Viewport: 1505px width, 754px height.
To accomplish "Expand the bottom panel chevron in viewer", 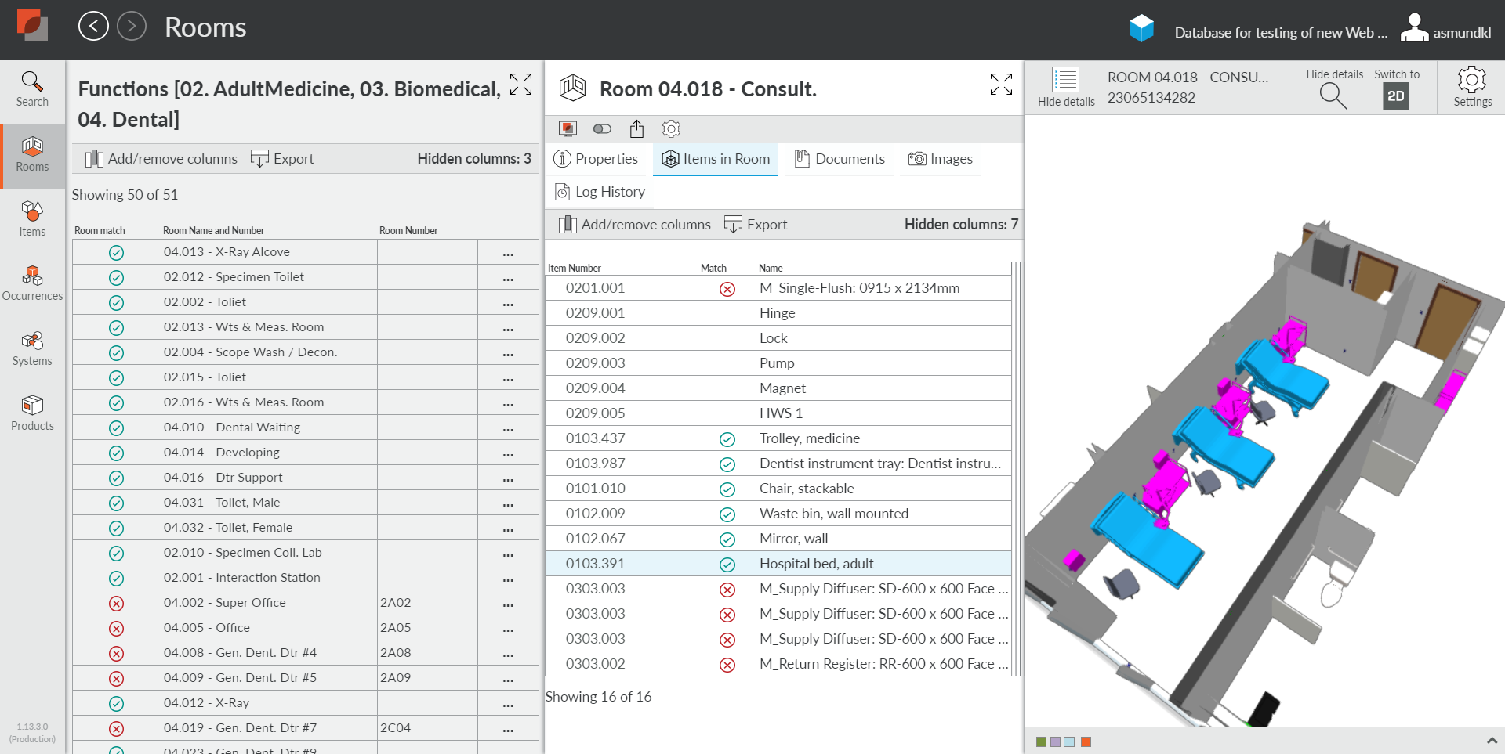I will (1491, 741).
